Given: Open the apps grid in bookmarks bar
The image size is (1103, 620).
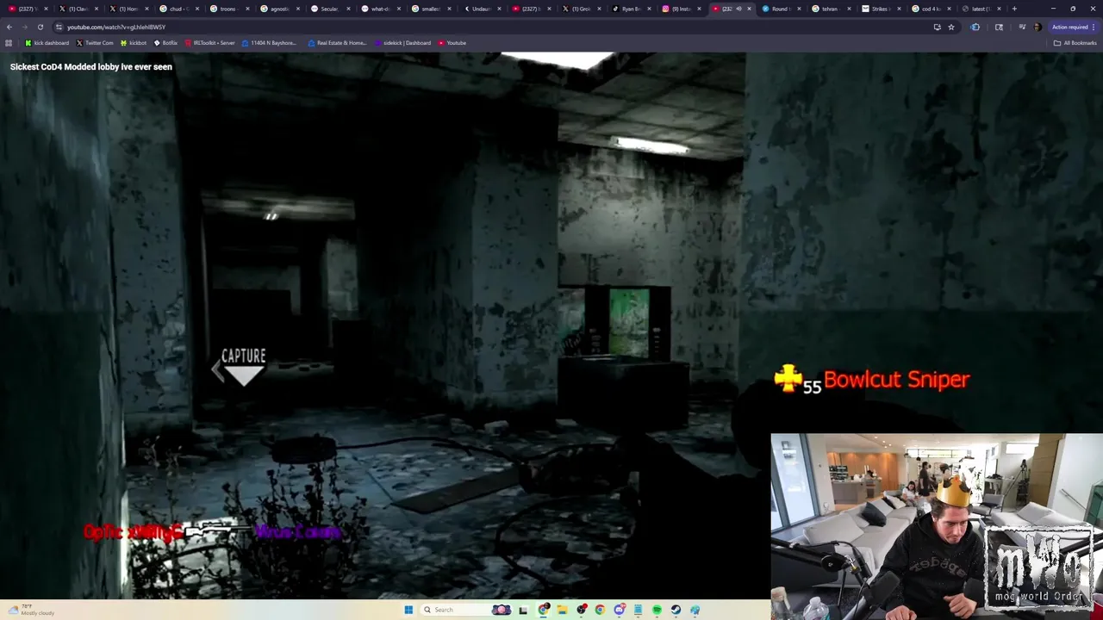Looking at the screenshot, I should (x=9, y=43).
